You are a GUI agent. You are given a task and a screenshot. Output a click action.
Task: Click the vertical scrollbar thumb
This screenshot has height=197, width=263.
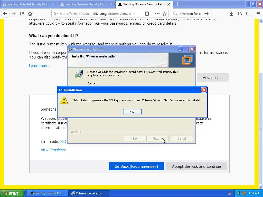(x=261, y=129)
